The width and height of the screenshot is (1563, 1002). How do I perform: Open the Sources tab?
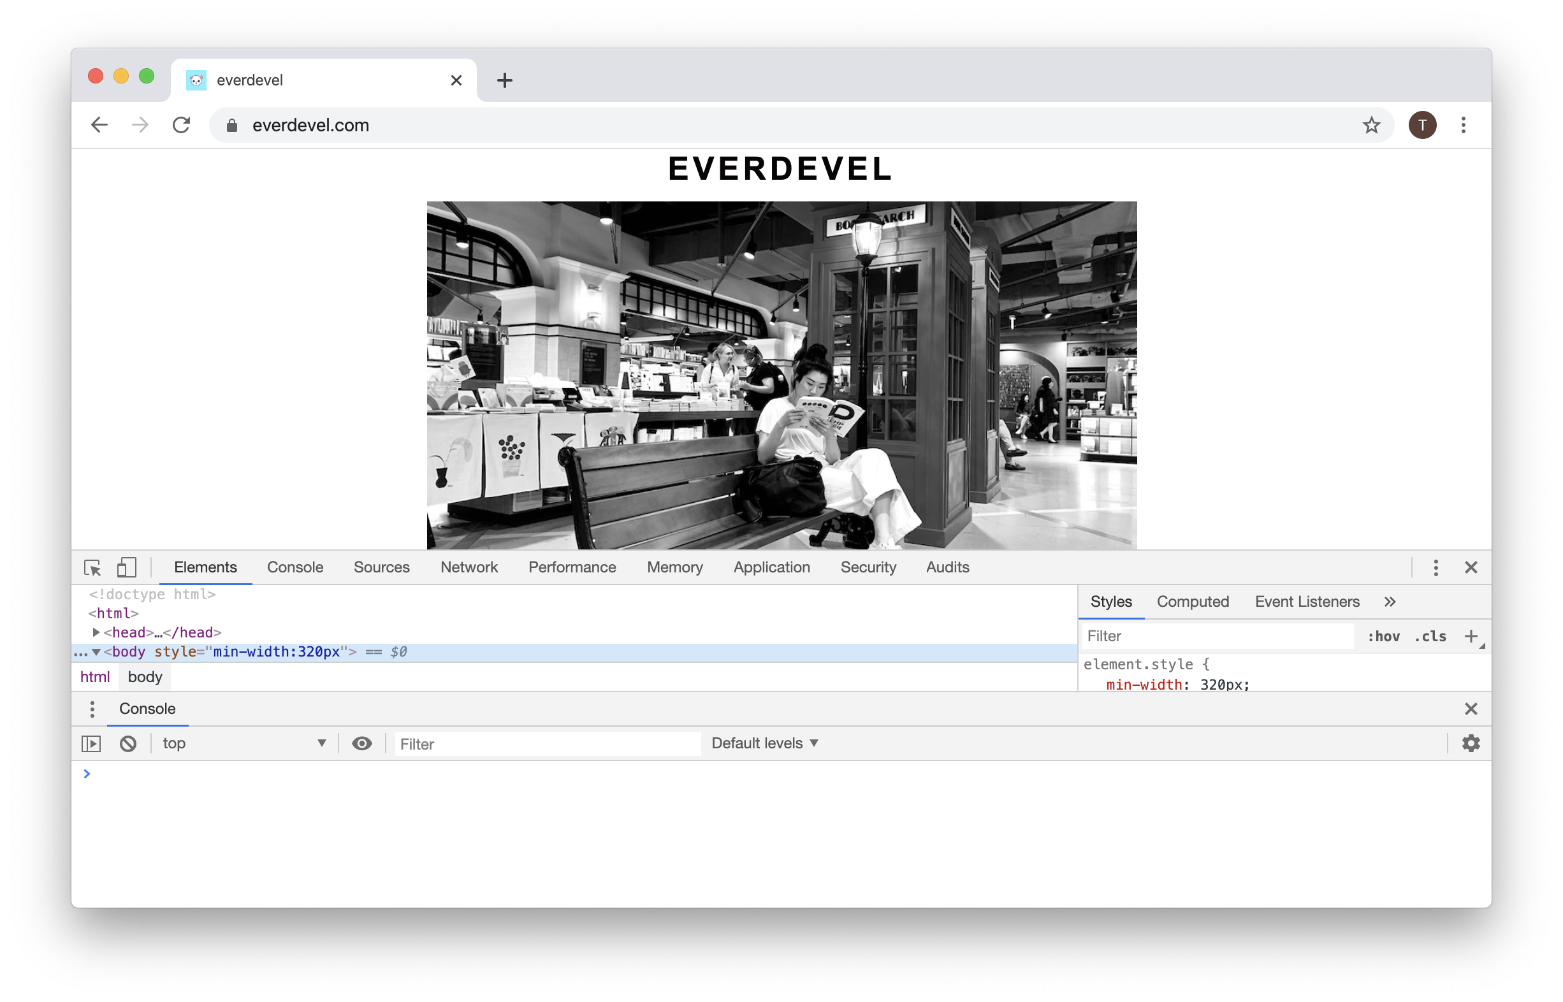click(381, 567)
